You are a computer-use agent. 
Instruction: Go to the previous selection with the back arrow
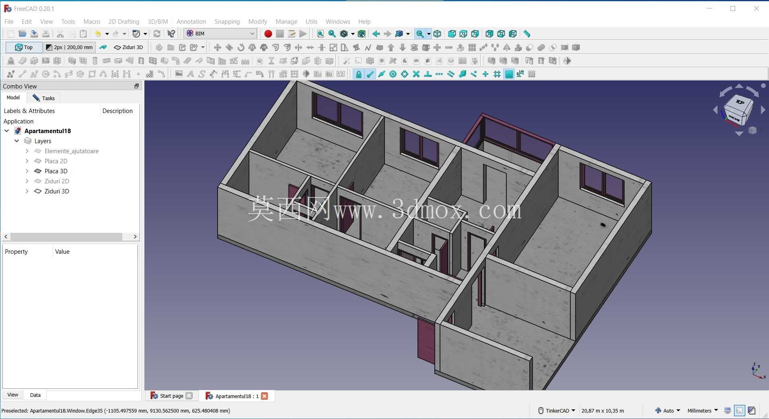pyautogui.click(x=376, y=34)
